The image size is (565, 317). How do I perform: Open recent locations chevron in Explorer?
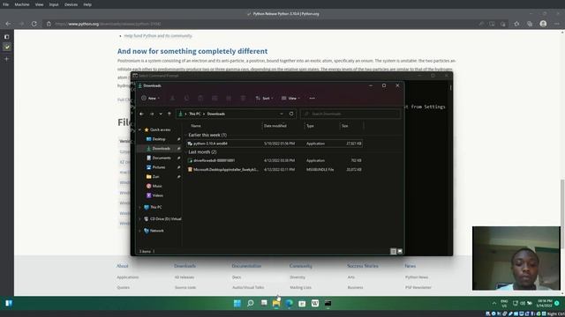pyautogui.click(x=161, y=114)
